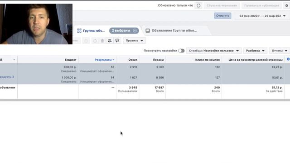290x163 pixels.
Task: Click the 600,00 р. budget cell
Action: (x=70, y=67)
